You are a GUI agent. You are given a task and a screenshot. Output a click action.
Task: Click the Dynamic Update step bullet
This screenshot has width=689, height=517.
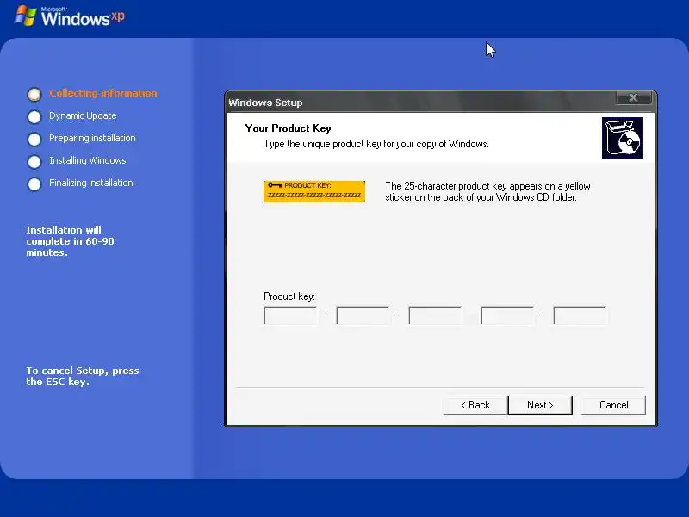tap(34, 117)
